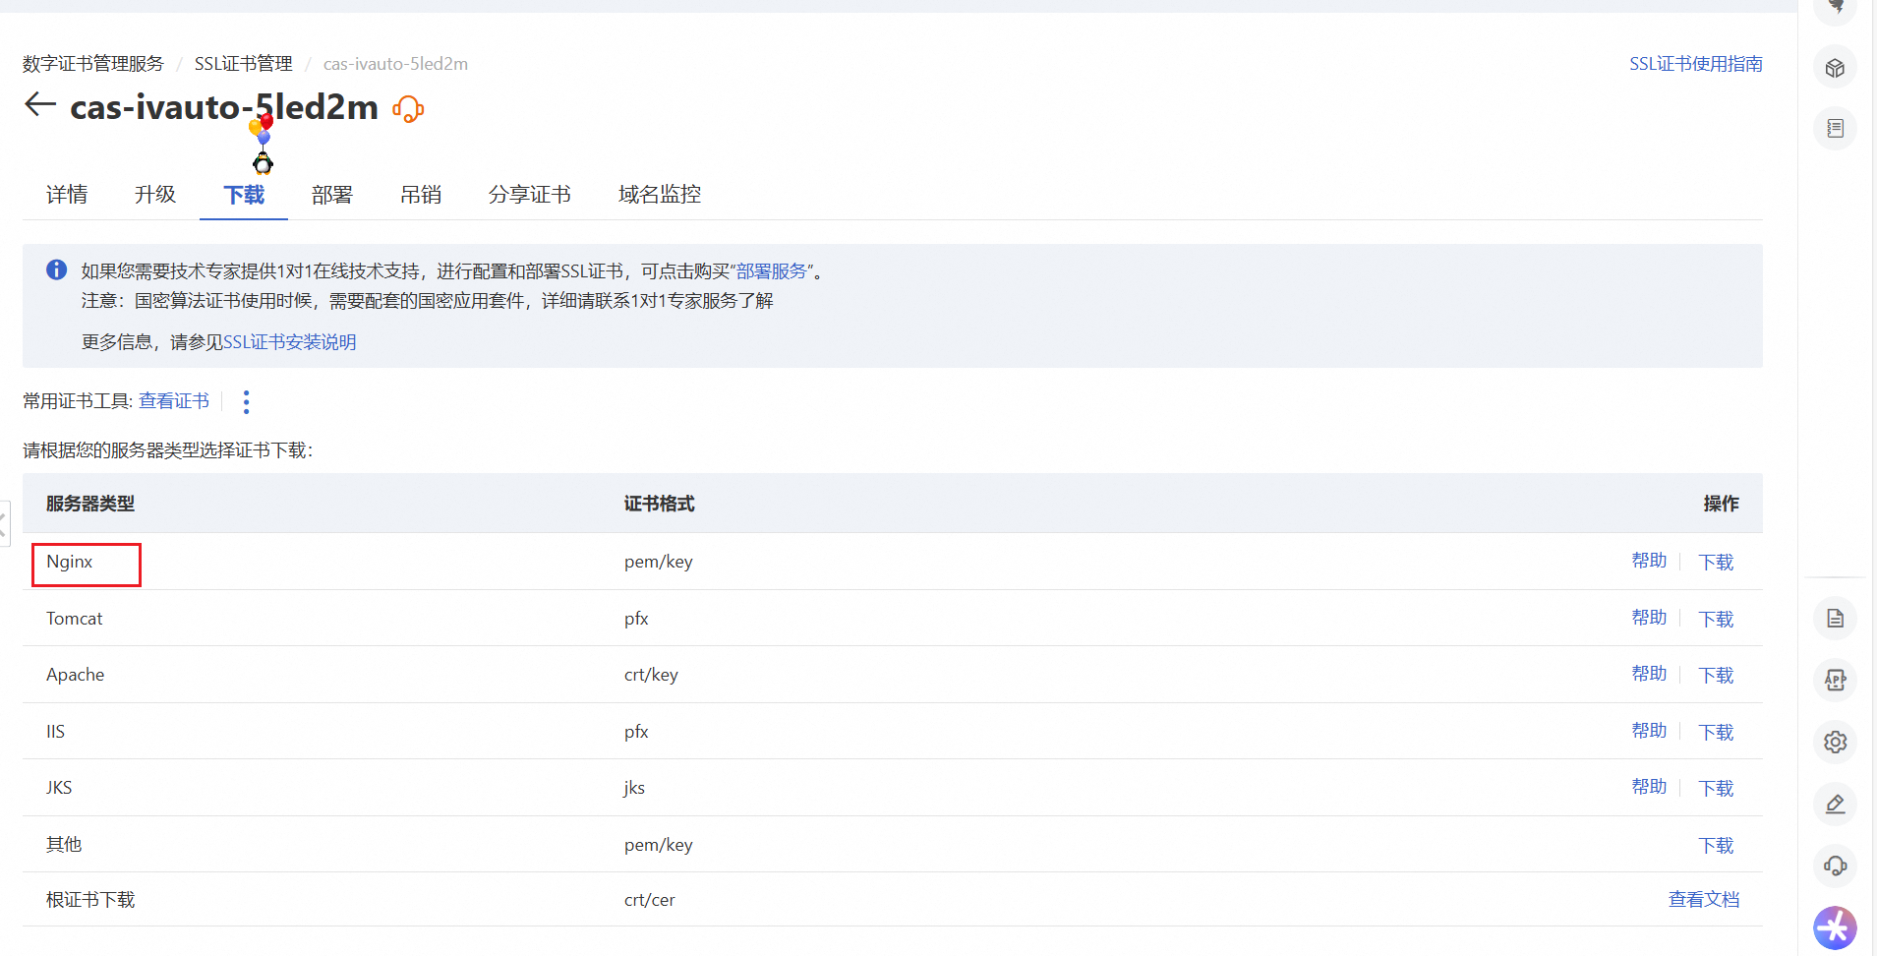Open the SSL证书使用指南 link
The height and width of the screenshot is (956, 1877).
pyautogui.click(x=1695, y=64)
